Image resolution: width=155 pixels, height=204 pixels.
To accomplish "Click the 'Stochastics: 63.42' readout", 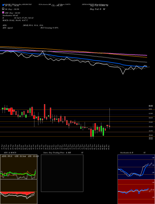I will click(x=10, y=15).
